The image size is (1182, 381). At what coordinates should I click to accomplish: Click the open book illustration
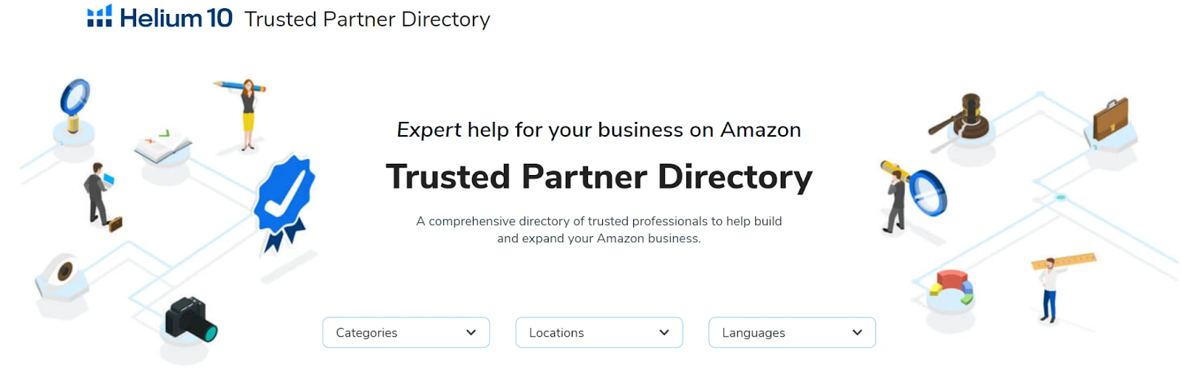(163, 144)
